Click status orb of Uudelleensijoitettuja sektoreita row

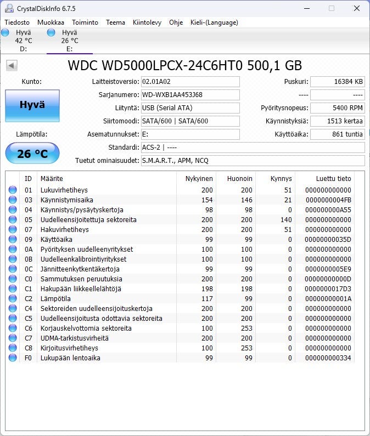point(13,219)
